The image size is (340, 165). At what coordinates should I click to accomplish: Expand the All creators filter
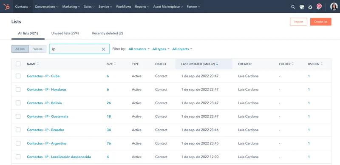pyautogui.click(x=139, y=49)
